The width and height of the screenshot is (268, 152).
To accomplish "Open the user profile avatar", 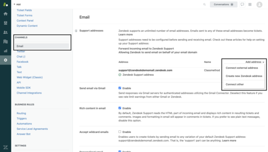I will (259, 5).
